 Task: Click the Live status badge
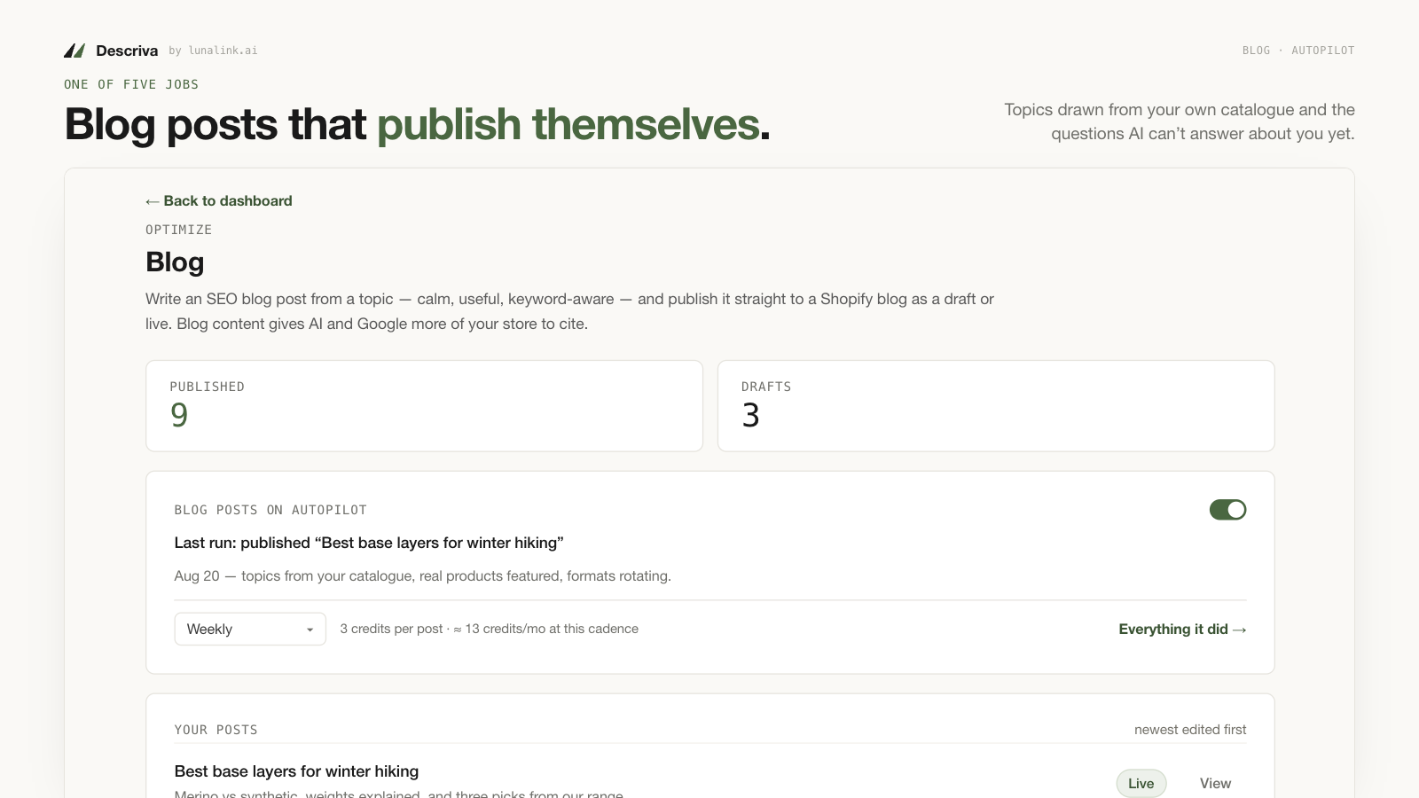tap(1141, 783)
